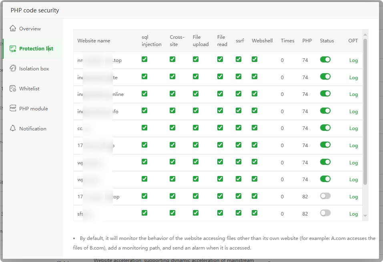Enable status toggle for the sfs website row
The image size is (383, 262).
click(325, 213)
